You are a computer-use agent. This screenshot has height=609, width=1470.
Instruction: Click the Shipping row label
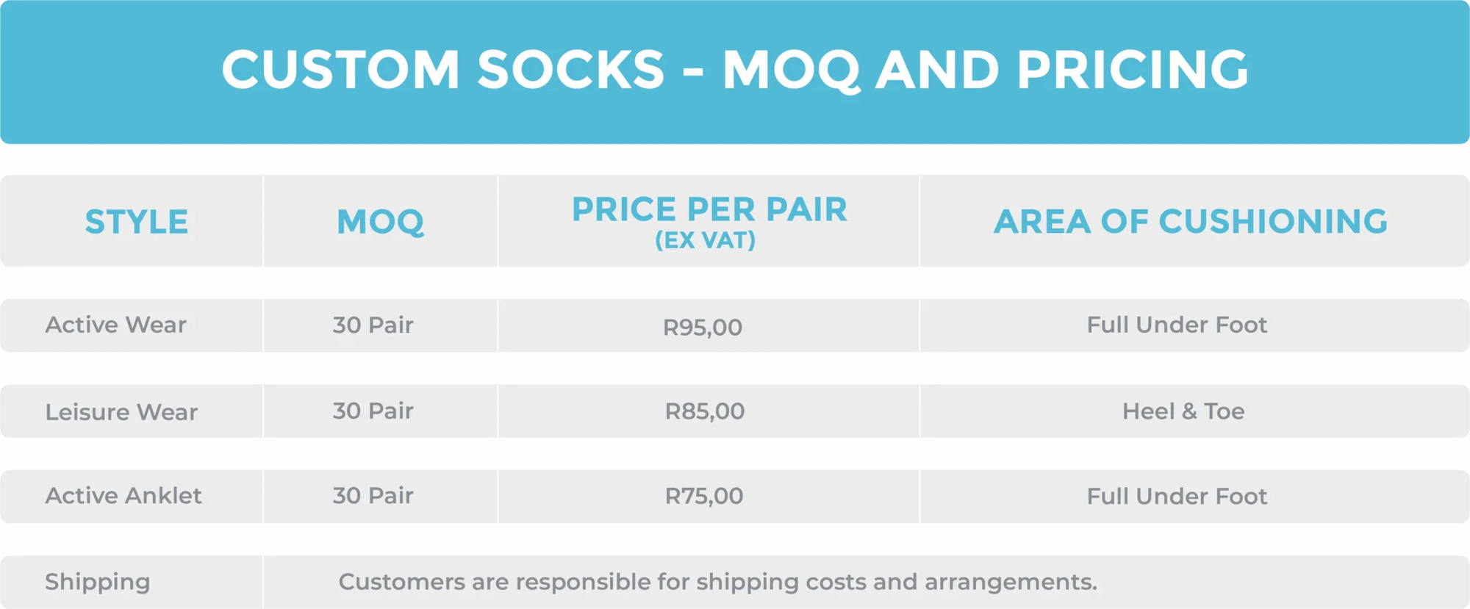pyautogui.click(x=98, y=582)
